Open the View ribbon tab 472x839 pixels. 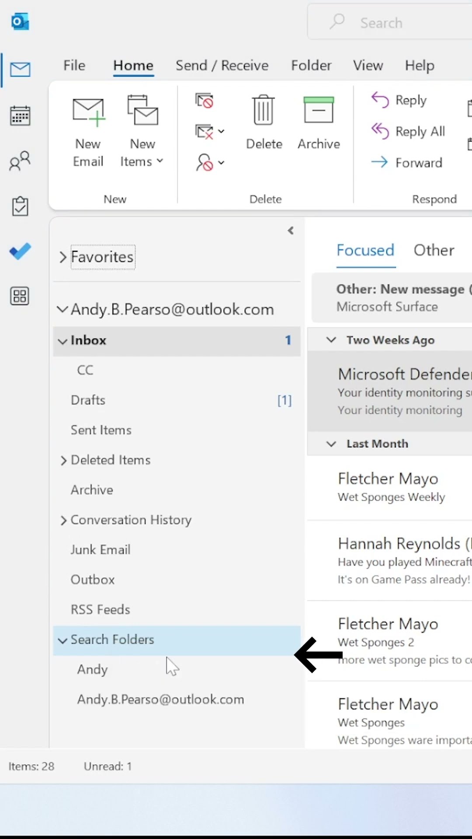coord(368,66)
